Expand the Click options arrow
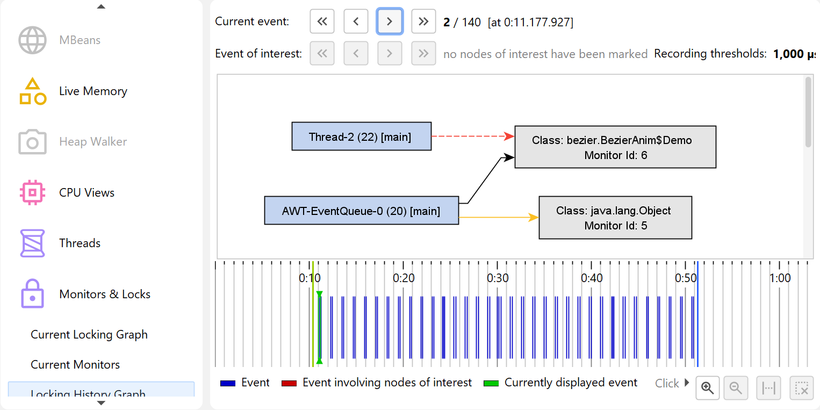Screen dimensions: 820x410 click(686, 383)
